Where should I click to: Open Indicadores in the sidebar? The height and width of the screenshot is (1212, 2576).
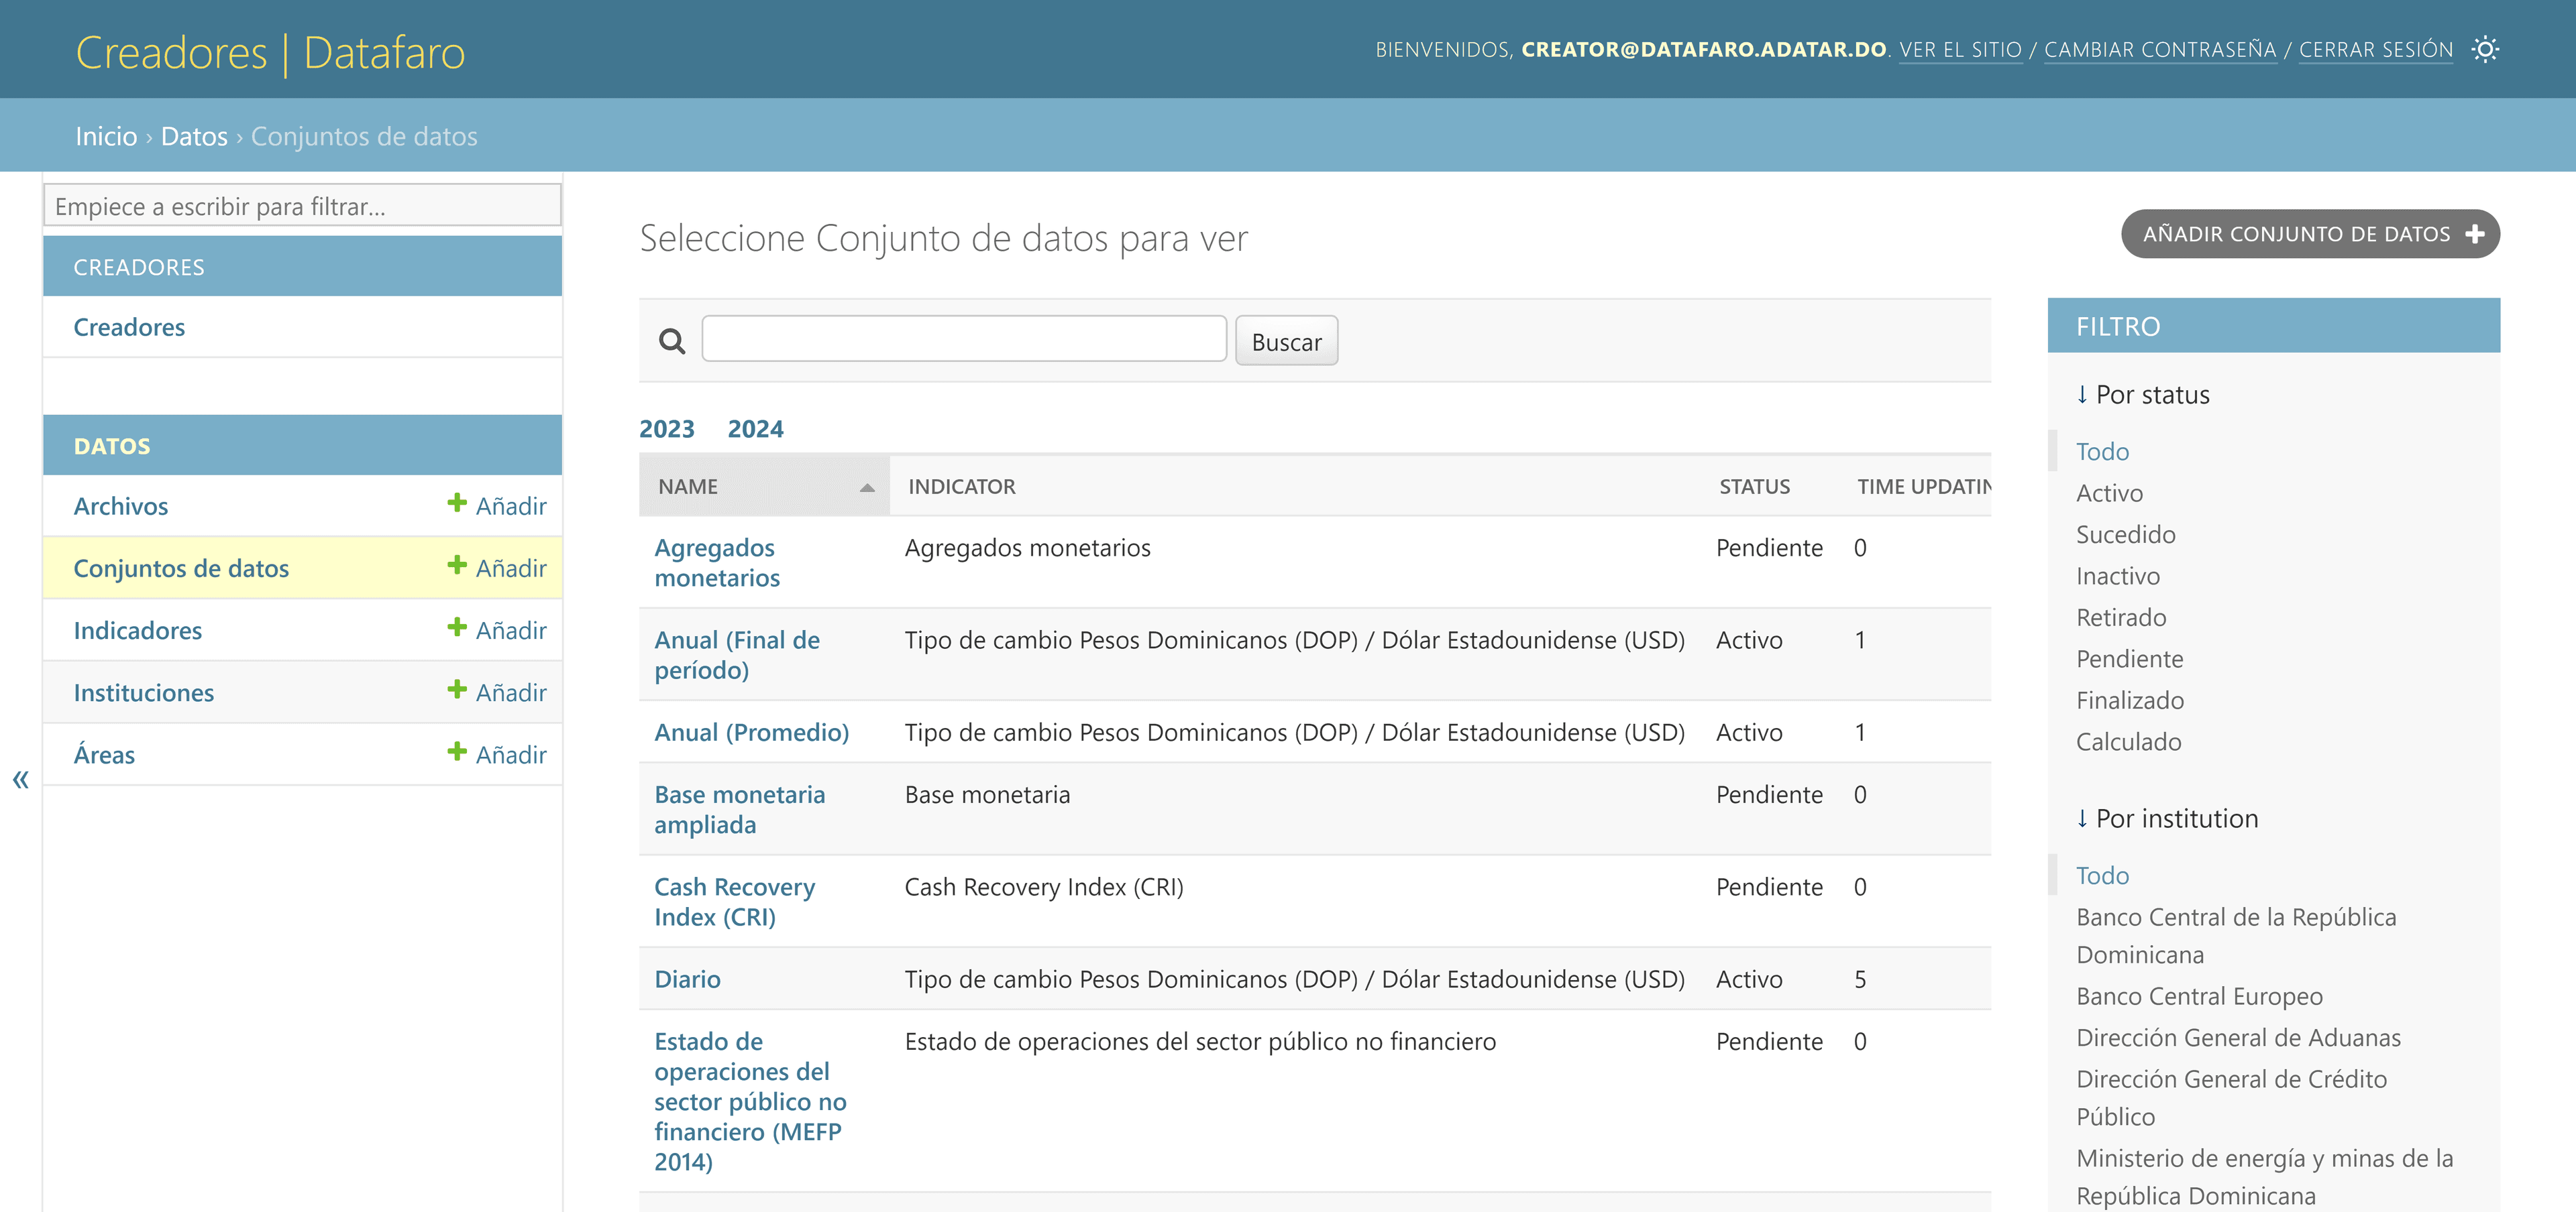click(x=137, y=631)
